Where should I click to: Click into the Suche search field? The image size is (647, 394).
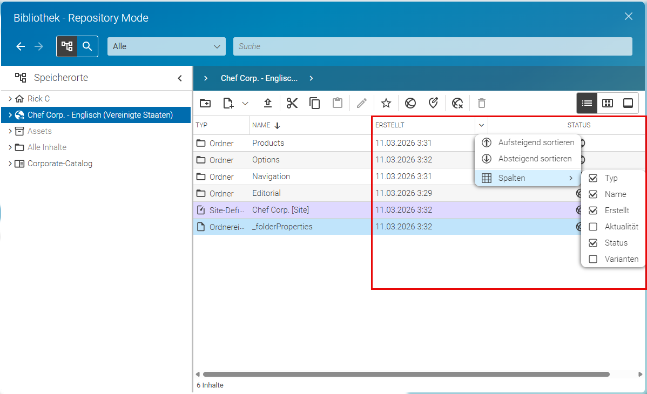433,46
